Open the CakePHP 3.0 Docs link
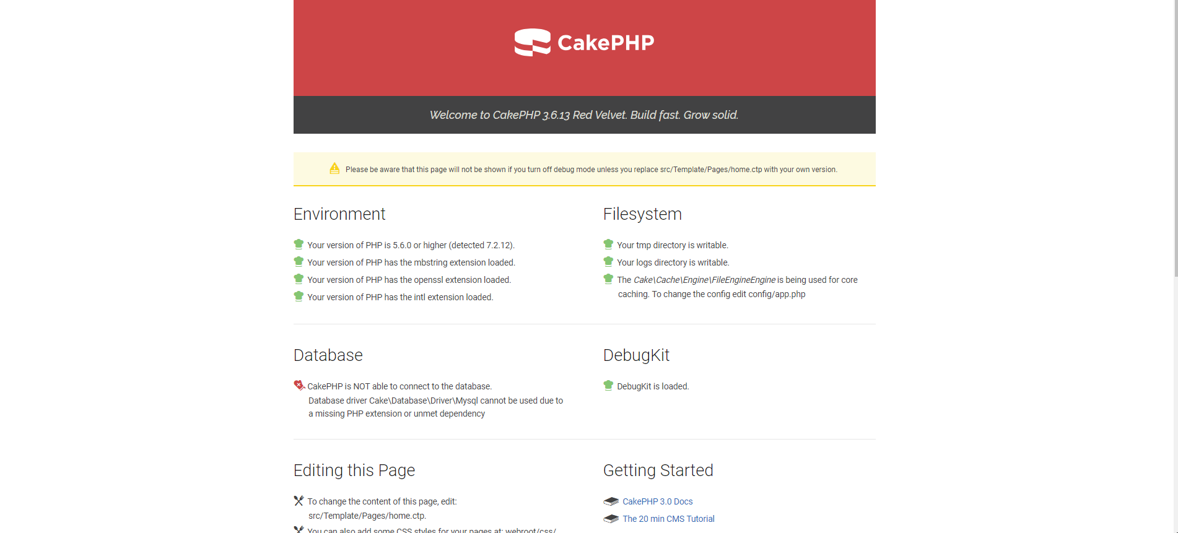Screen dimensions: 1178x533 pyautogui.click(x=657, y=501)
